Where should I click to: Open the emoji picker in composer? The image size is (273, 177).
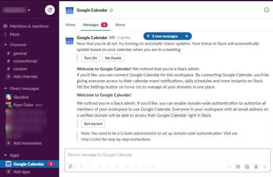pyautogui.click(x=247, y=167)
